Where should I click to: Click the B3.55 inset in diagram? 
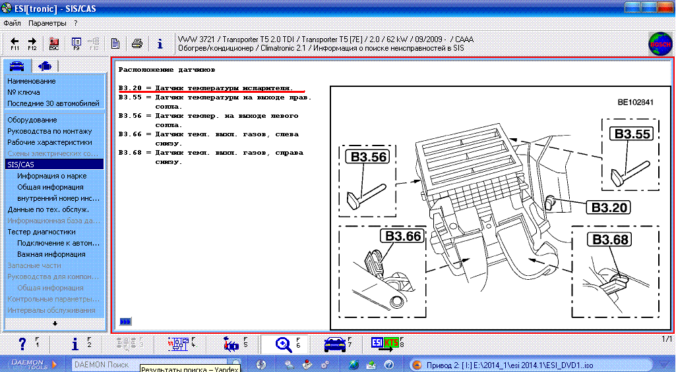pos(630,155)
